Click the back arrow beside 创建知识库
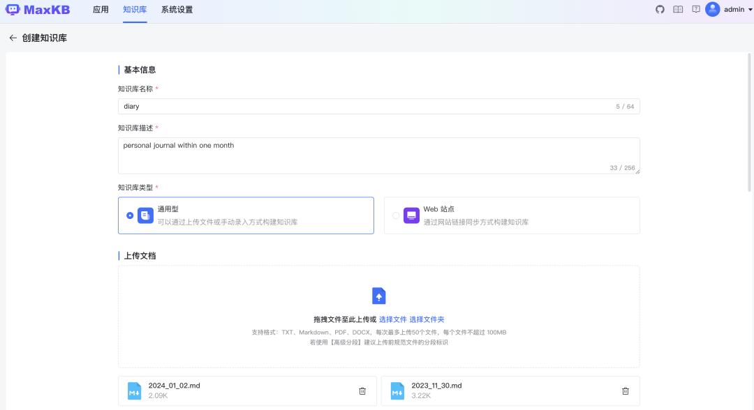This screenshot has height=410, width=754. tap(13, 38)
